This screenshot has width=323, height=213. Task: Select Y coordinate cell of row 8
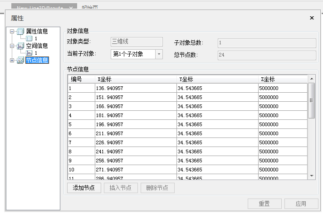[217, 151]
